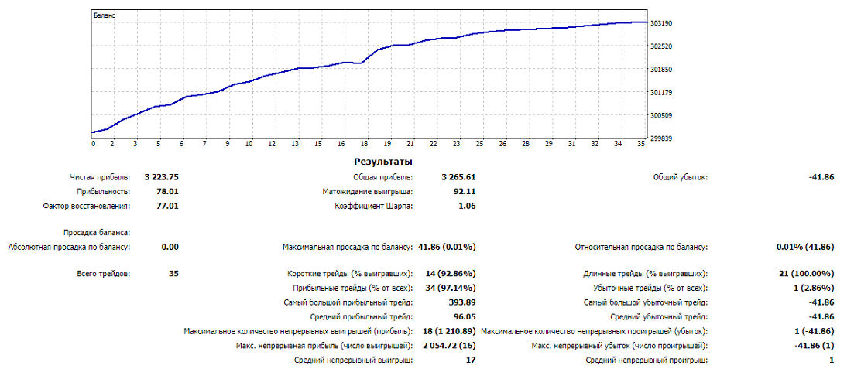Click 'Средний непрерывный выигрыш:' label

point(353,360)
